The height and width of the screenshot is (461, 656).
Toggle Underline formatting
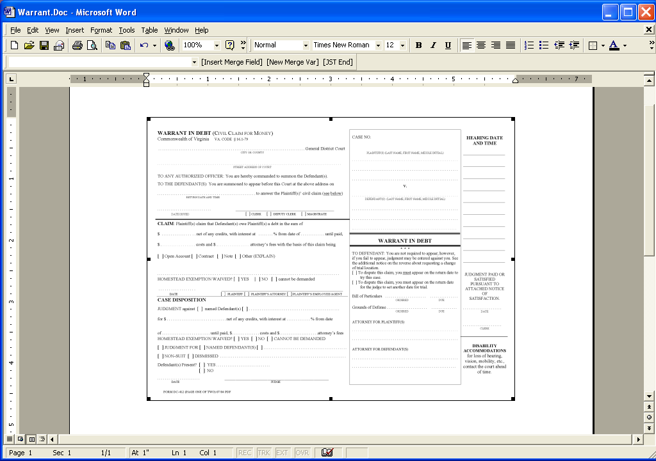(448, 45)
